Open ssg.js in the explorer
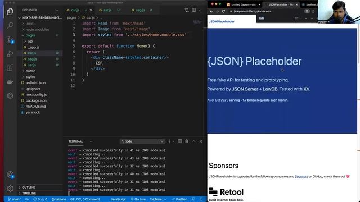Viewport: 360px width, 202px height. pyautogui.click(x=40, y=59)
